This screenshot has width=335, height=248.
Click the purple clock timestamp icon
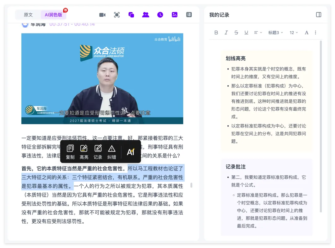(x=160, y=15)
